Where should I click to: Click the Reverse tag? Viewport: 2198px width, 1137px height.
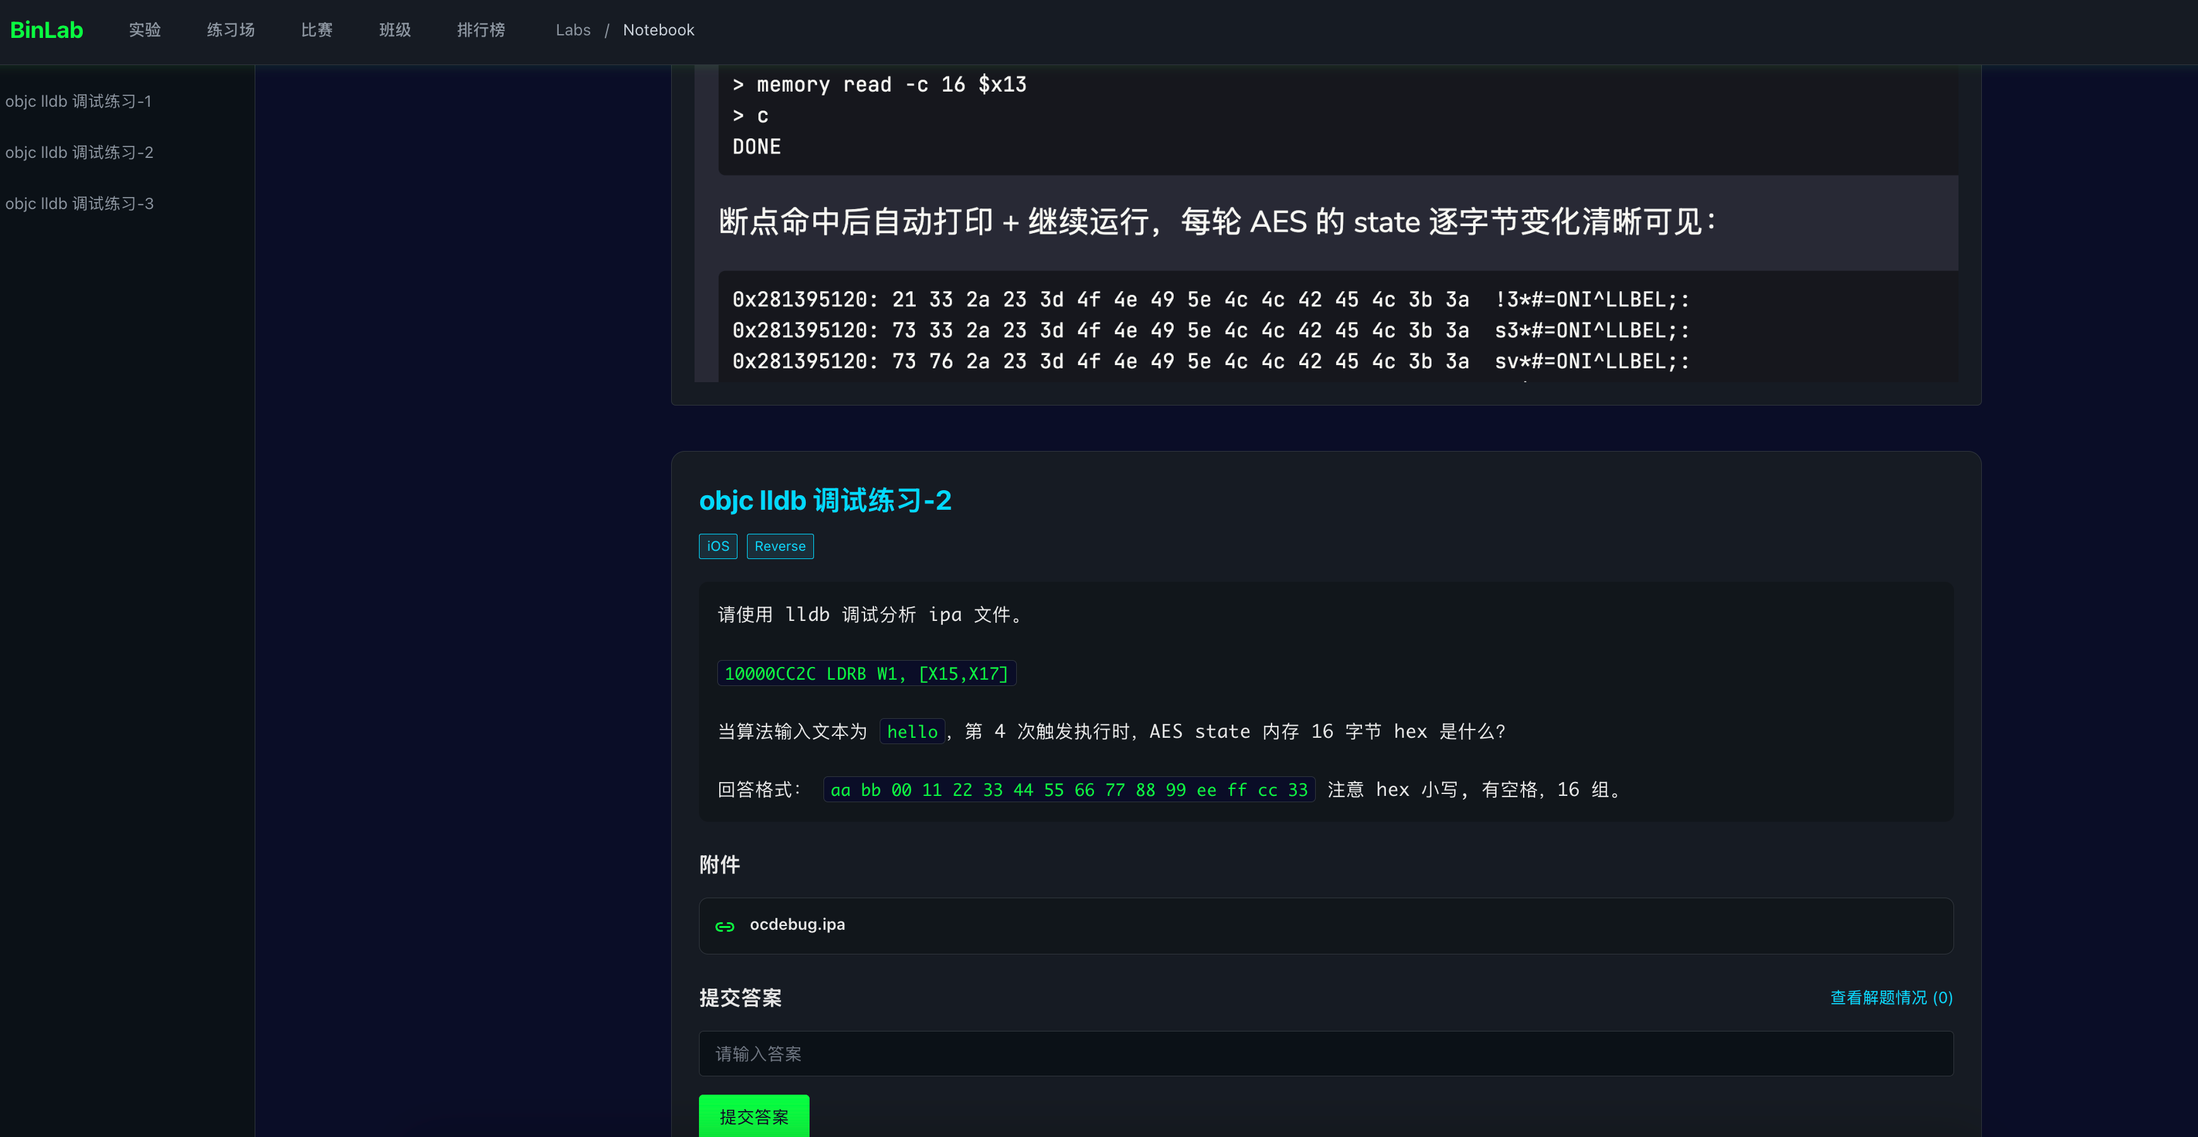(779, 546)
